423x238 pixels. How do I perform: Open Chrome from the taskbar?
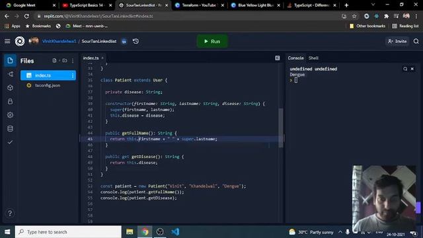point(145,232)
